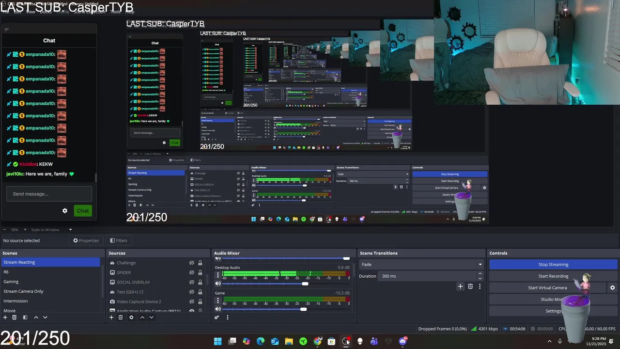The width and height of the screenshot is (620, 349).
Task: Open the OBS Studio icon in Windows taskbar
Action: point(345,341)
